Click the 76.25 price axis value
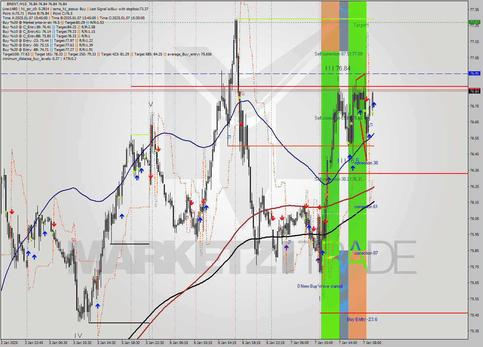Image resolution: width=483 pixels, height=347 pixels. pyautogui.click(x=474, y=186)
